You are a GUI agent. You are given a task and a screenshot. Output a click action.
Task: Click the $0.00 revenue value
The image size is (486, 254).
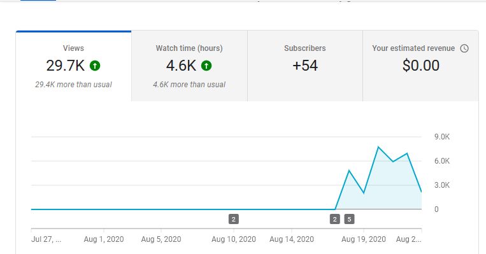point(421,66)
